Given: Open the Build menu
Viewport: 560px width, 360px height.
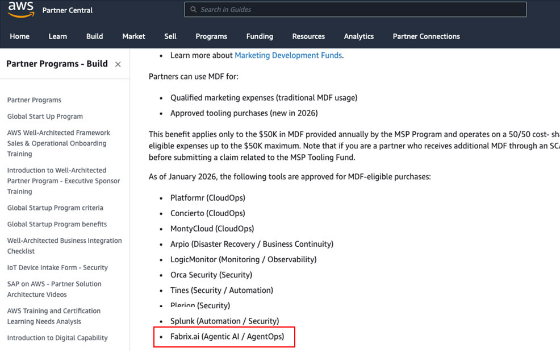Looking at the screenshot, I should click(95, 36).
